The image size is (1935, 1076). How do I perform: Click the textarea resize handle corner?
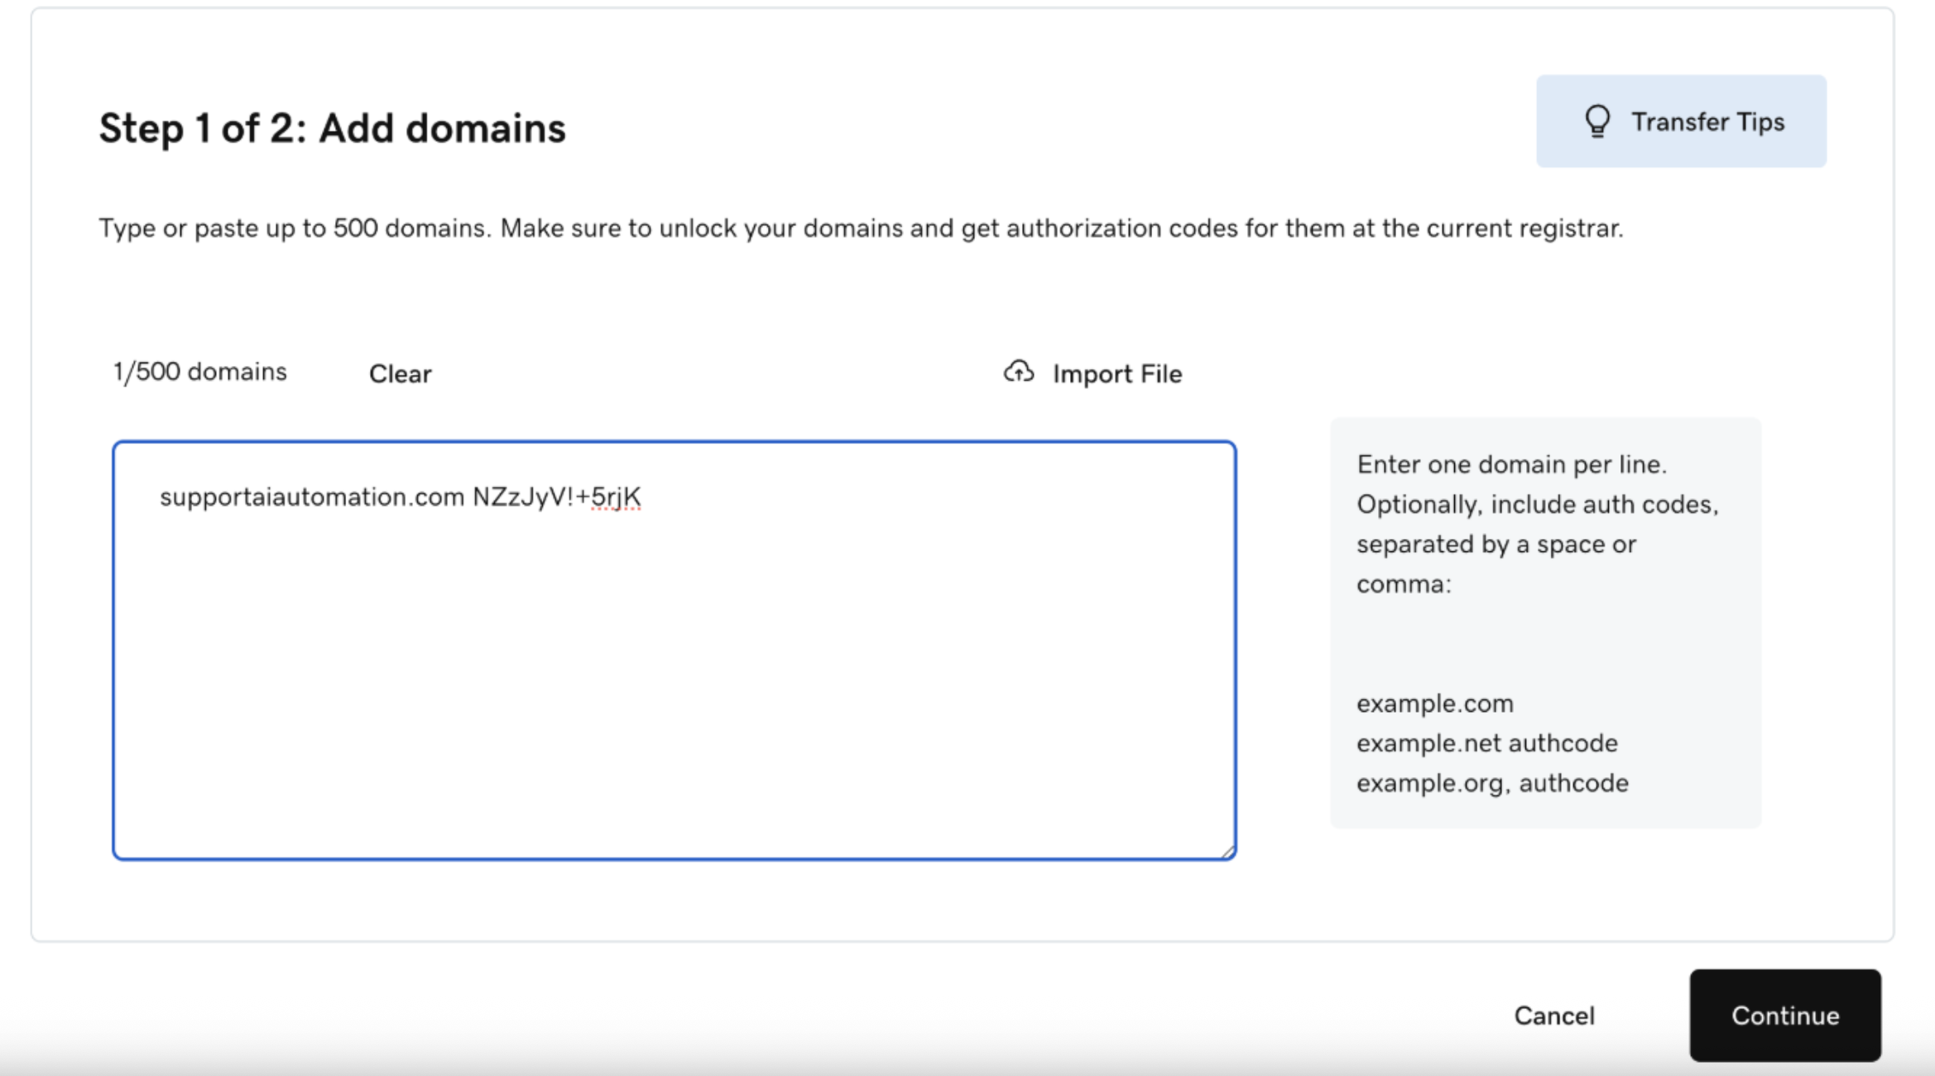pos(1227,852)
